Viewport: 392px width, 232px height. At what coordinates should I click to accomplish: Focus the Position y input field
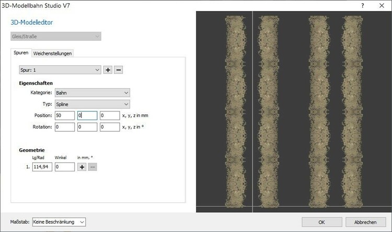pos(87,115)
